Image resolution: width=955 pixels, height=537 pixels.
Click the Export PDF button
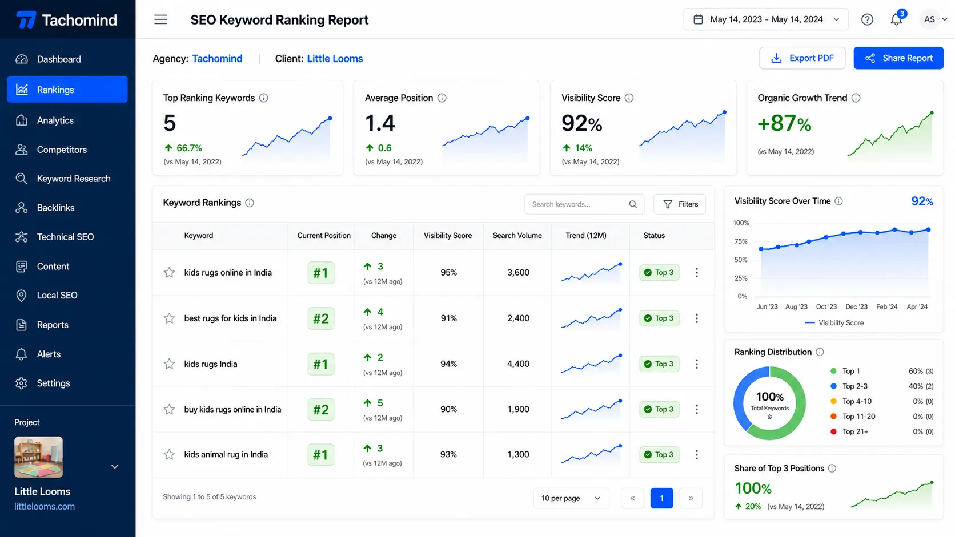pos(802,58)
